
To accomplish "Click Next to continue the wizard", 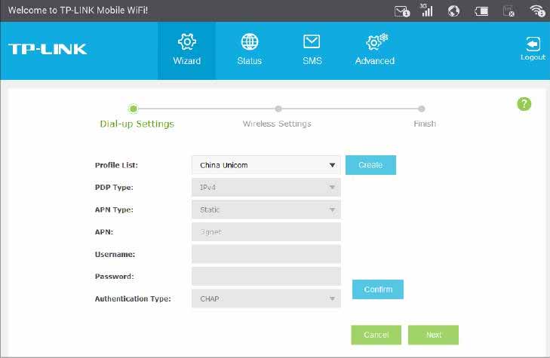I will [x=433, y=335].
